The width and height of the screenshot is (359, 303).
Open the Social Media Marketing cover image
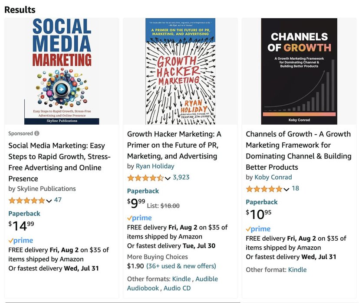(x=62, y=71)
